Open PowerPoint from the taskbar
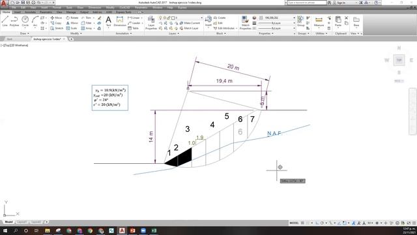The image size is (417, 235). (x=132, y=230)
